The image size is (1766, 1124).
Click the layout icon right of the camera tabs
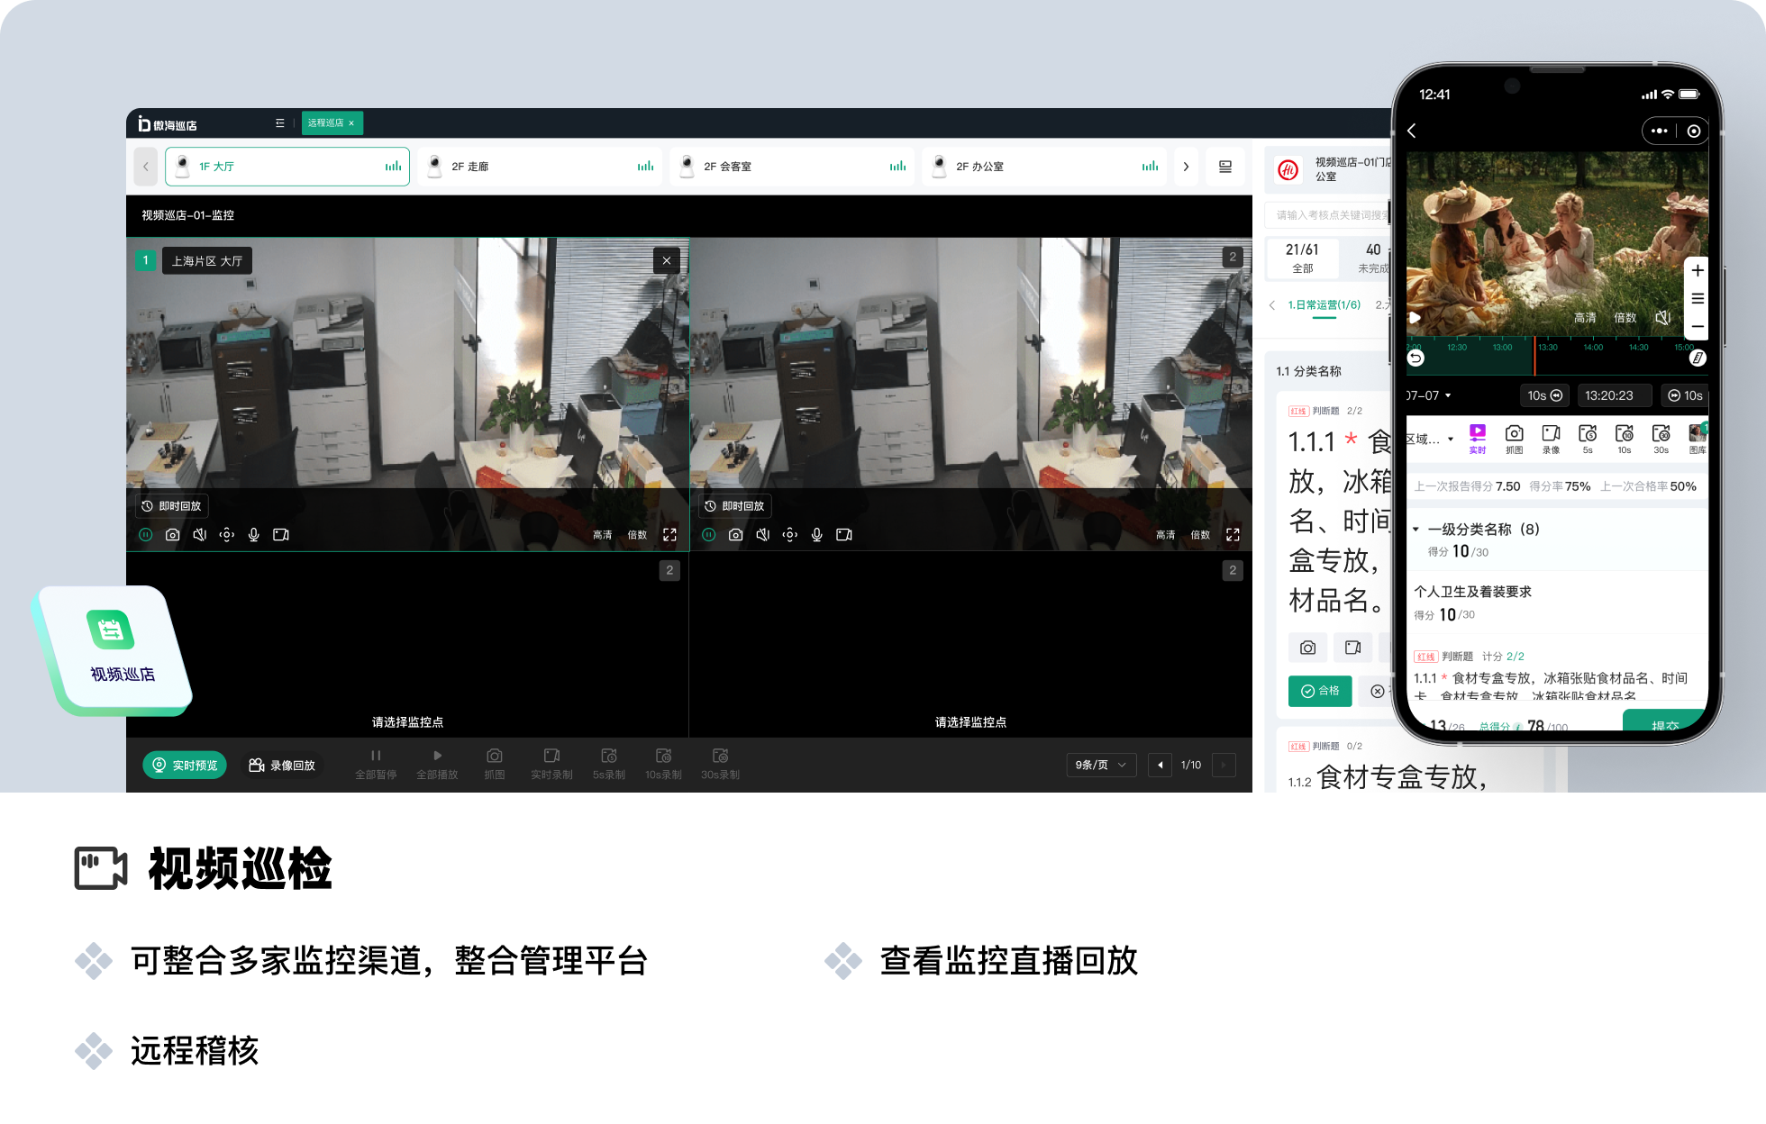coord(1225,167)
